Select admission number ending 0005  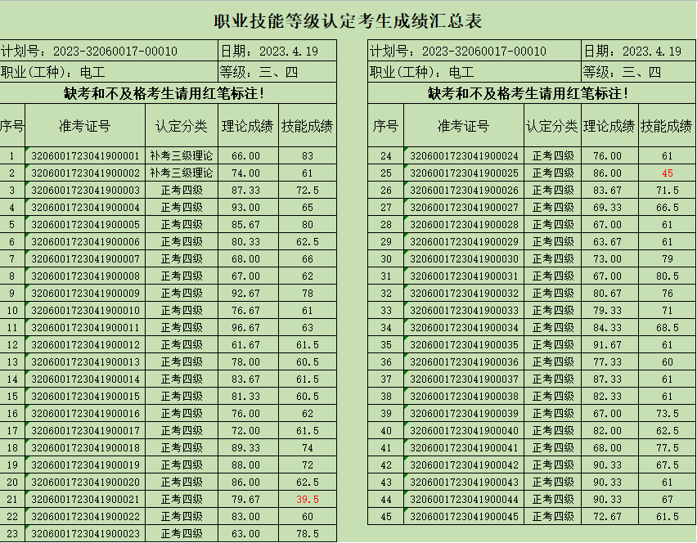click(85, 224)
